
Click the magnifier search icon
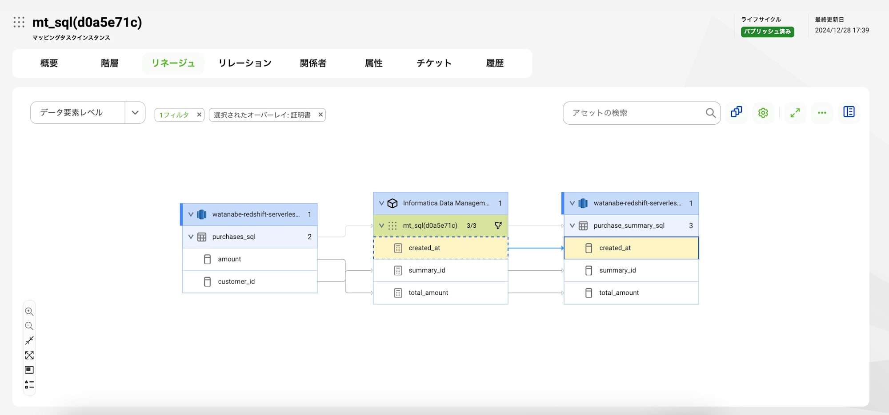(x=711, y=113)
